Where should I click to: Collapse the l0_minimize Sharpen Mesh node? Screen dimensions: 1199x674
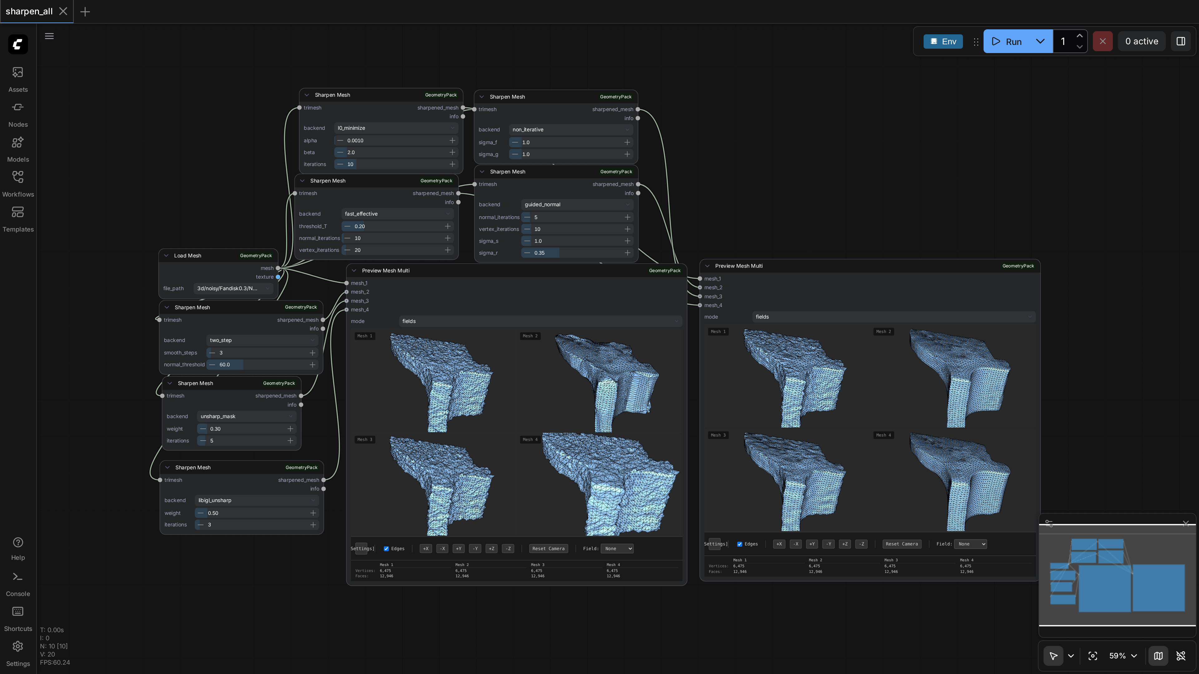point(307,95)
